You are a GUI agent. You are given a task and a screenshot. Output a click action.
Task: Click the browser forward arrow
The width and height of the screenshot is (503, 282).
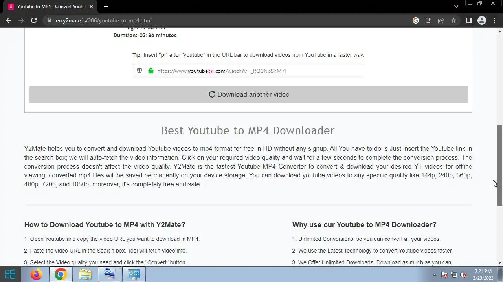21,20
